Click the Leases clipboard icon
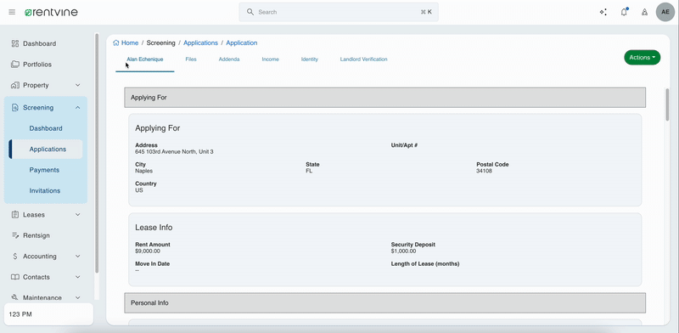679x333 pixels. 15,215
